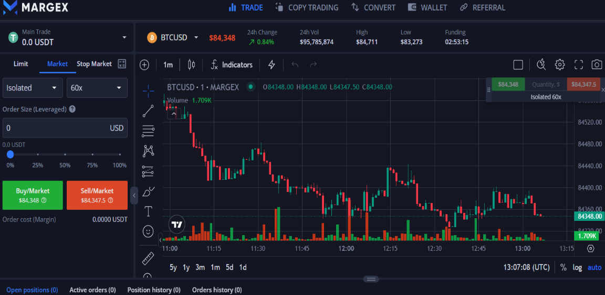Toggle percent scale on the chart

564,267
